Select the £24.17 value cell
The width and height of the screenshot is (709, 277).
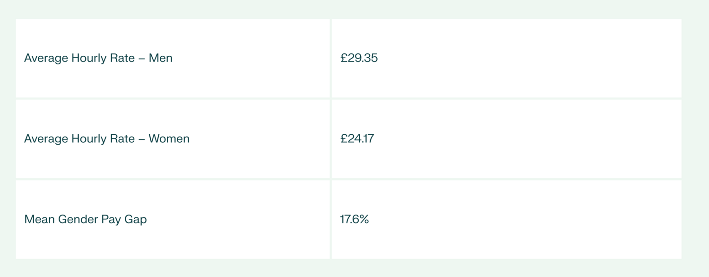[357, 138]
